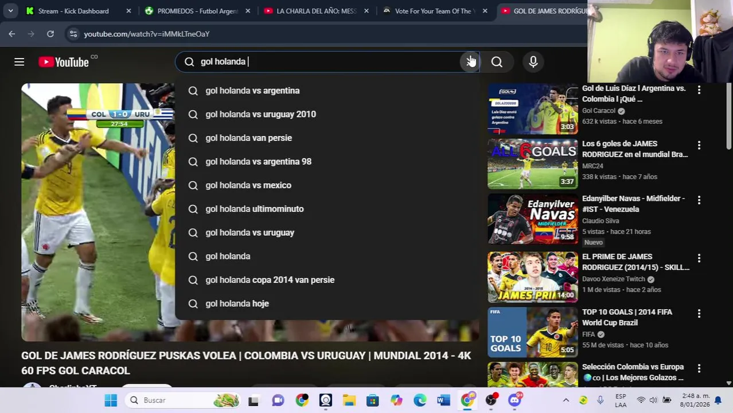Open options menu for Luis Díaz video
Viewport: 733px width, 413px height.
tap(699, 90)
